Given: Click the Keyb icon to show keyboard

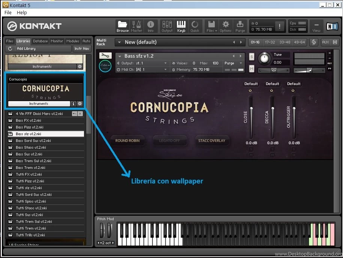Looking at the screenshot, I should coord(181,25).
